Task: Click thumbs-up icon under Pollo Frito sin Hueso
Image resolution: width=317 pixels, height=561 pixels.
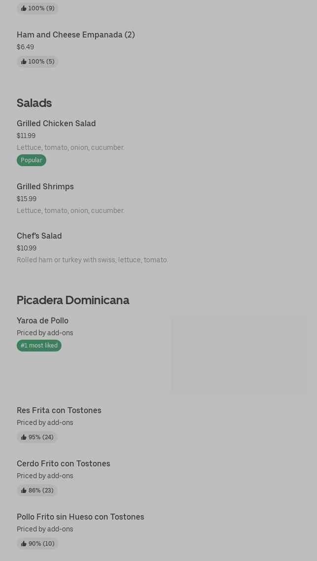Action: tap(24, 544)
